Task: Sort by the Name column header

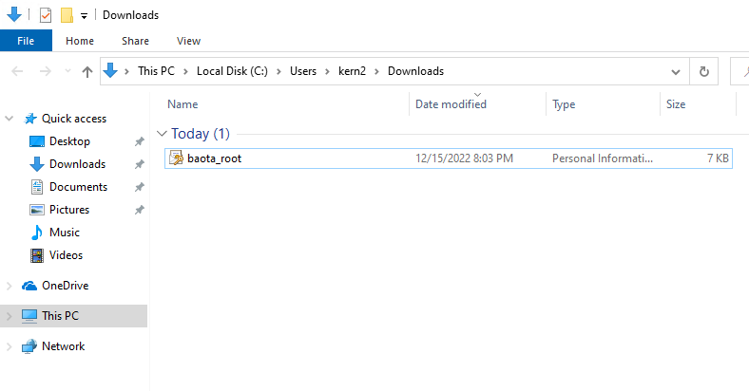Action: click(x=182, y=104)
